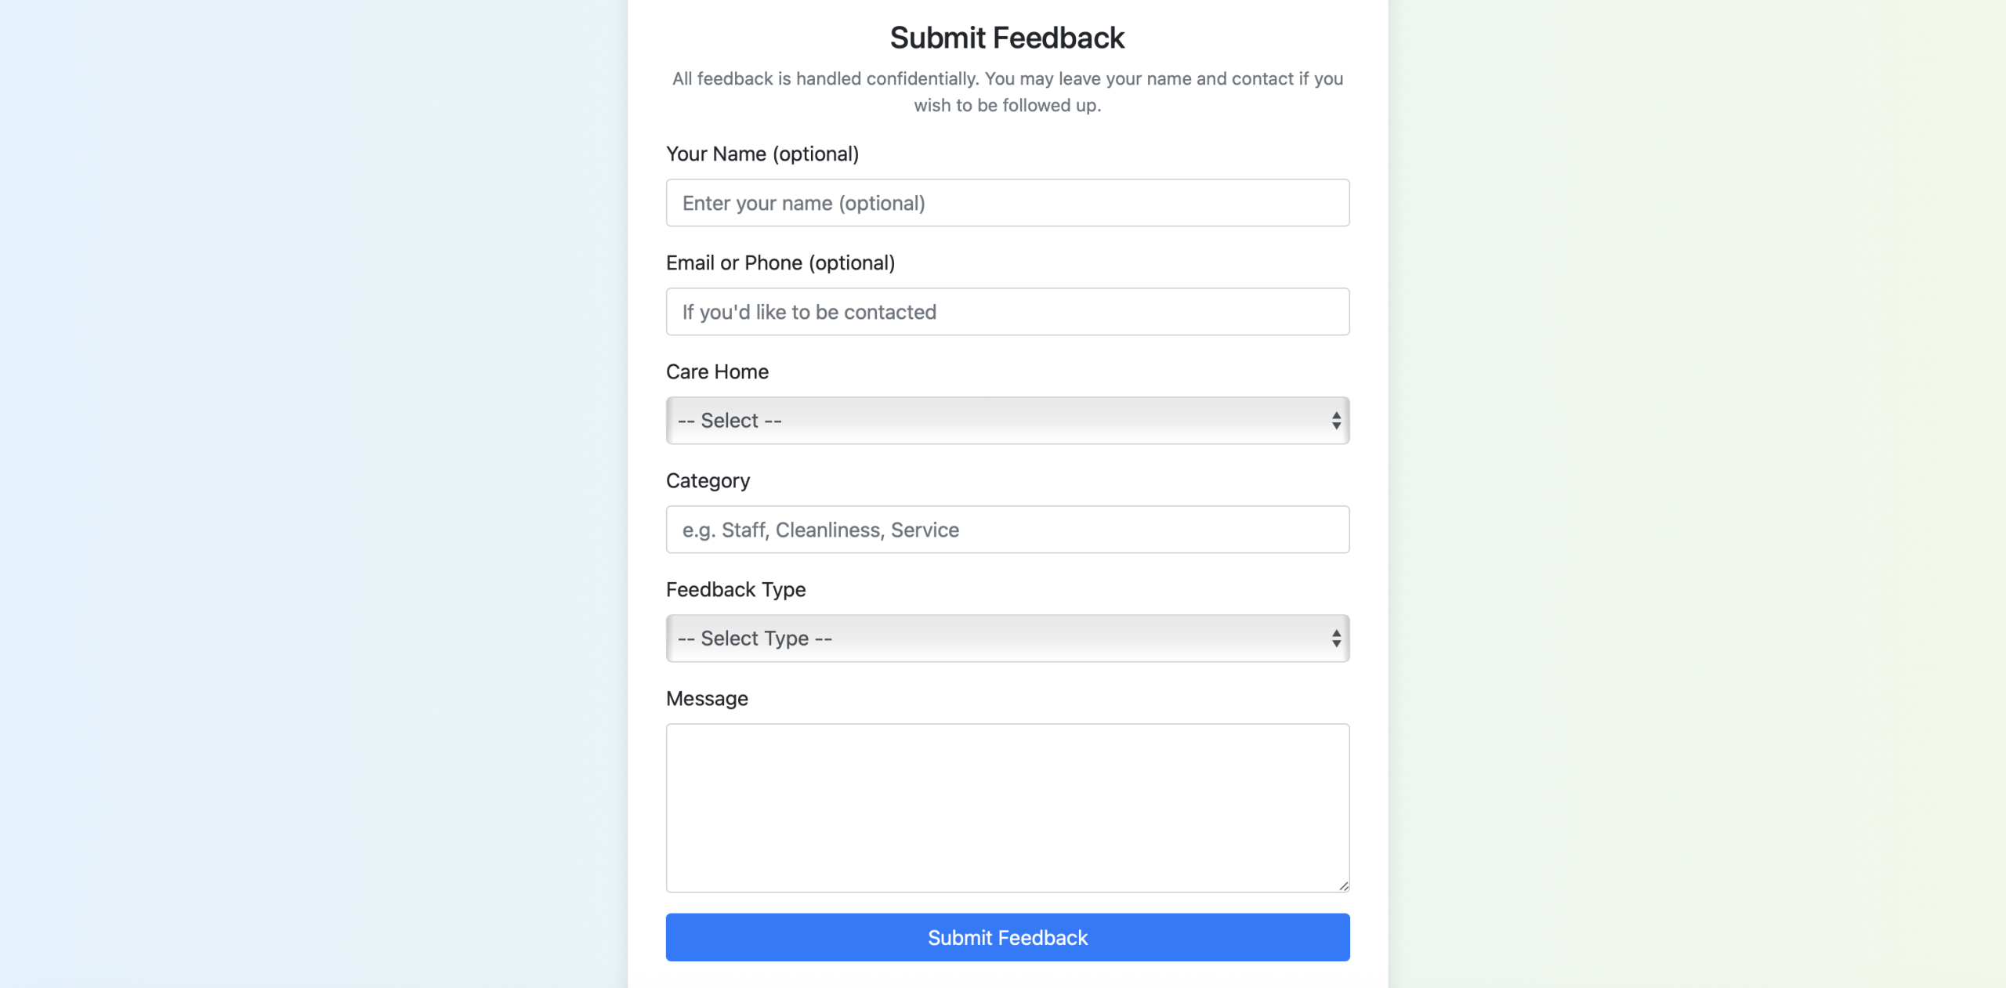
Task: Click the green background right of the form
Action: click(x=1693, y=494)
